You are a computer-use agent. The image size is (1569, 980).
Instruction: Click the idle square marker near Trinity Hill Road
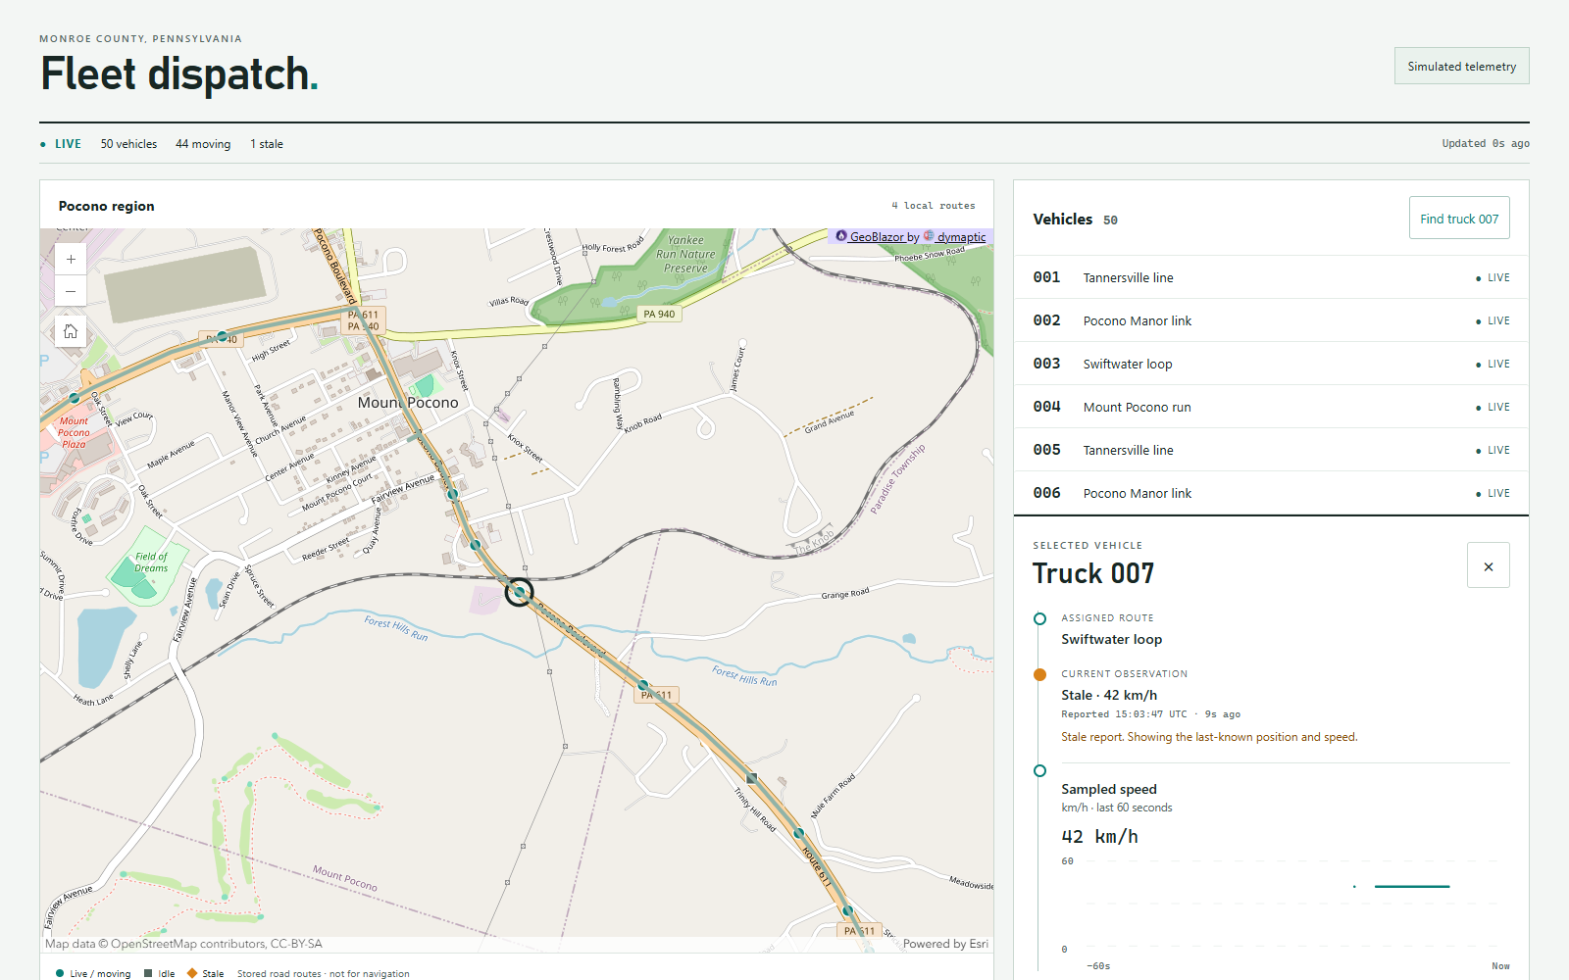point(752,778)
